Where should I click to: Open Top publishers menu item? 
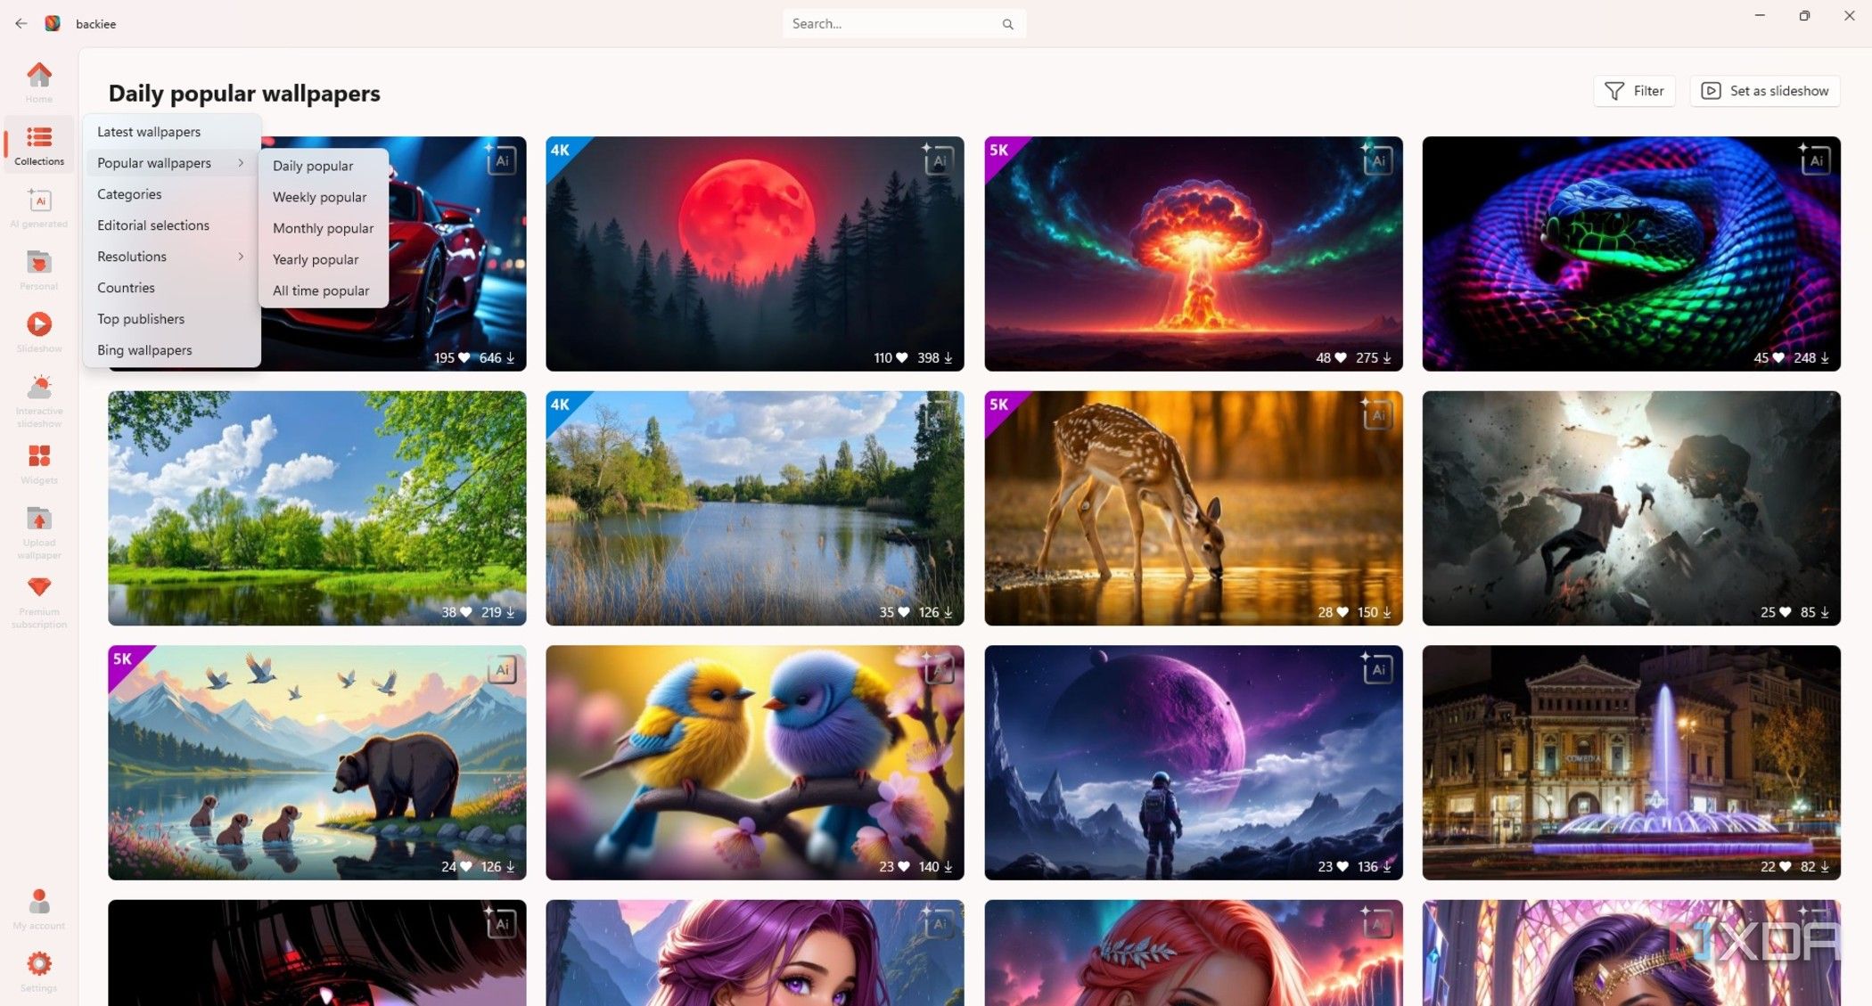pyautogui.click(x=141, y=319)
